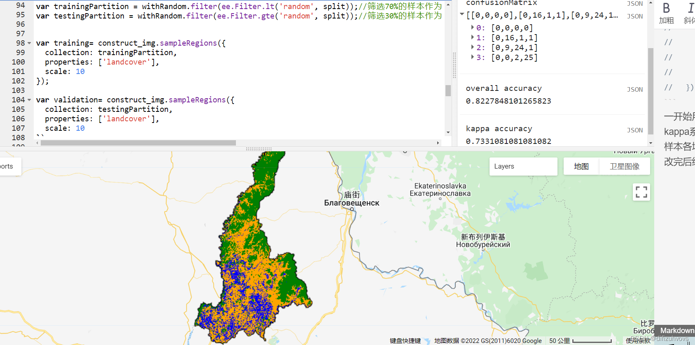Click the horizontal panel resize handle
Viewport: 695px width, 345px height.
259,149
